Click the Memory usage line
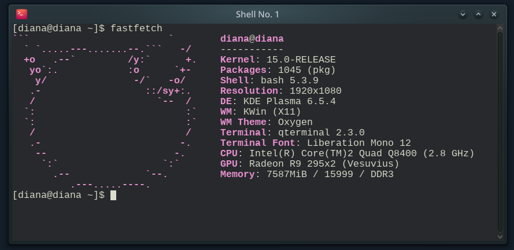The height and width of the screenshot is (250, 514). [306, 174]
